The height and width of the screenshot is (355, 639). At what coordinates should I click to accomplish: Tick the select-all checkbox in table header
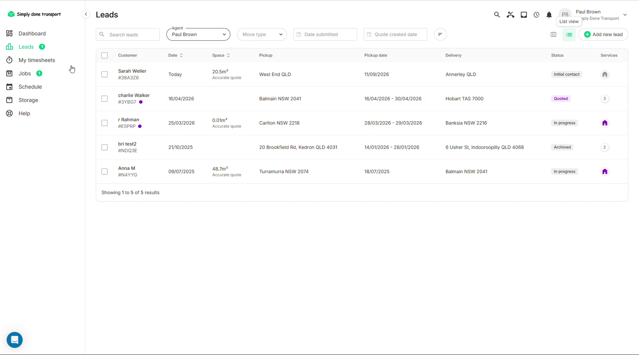[x=105, y=55]
